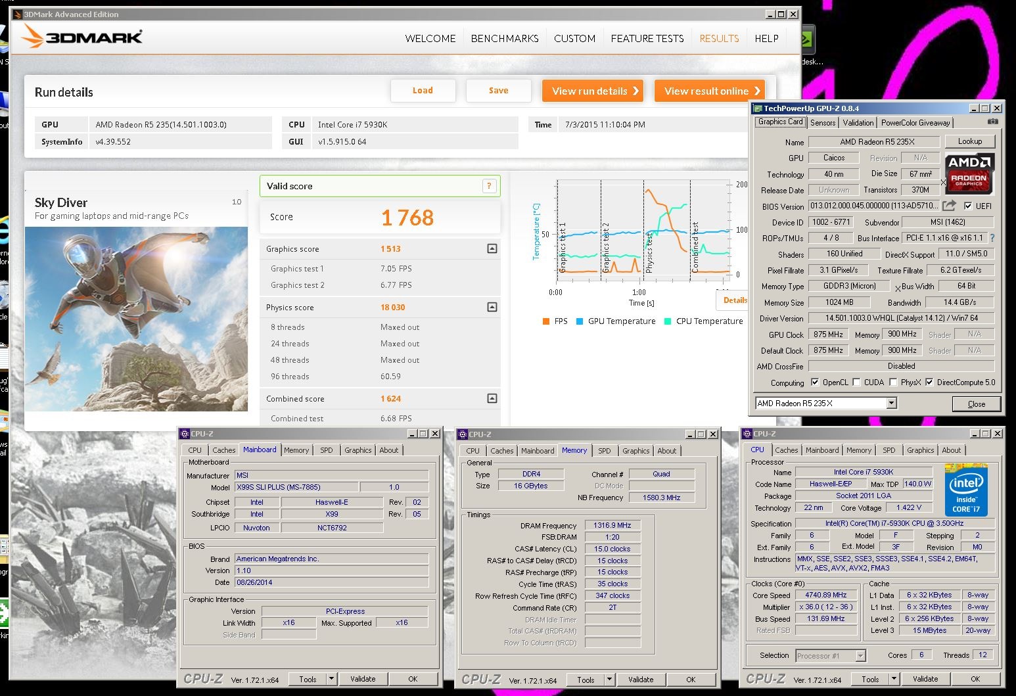Open the GPU selection dropdown in GPU-Z

(891, 404)
